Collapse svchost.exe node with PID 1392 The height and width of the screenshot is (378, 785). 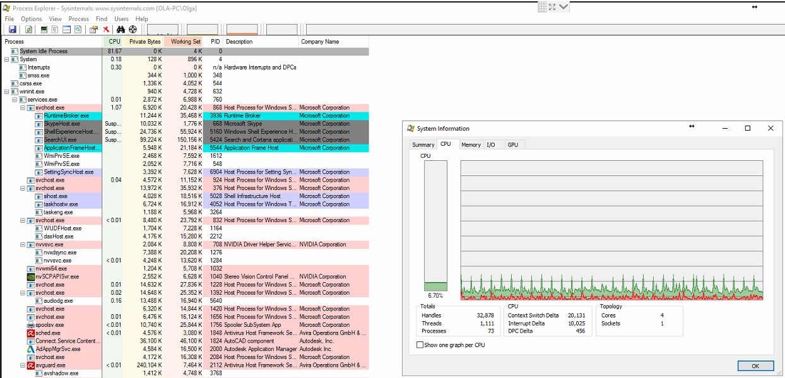[23, 293]
